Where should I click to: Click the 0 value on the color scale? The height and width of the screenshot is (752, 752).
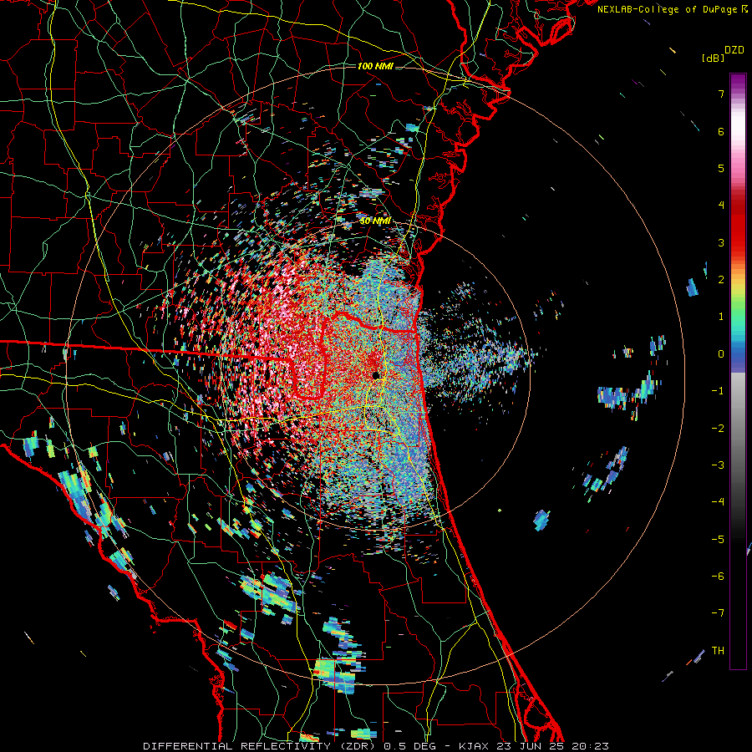coord(721,354)
